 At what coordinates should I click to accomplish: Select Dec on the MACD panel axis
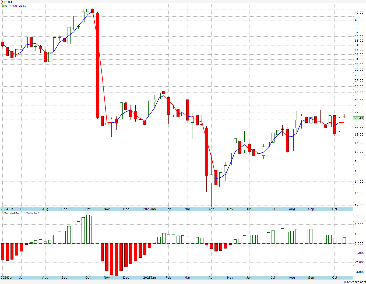[x=126, y=278]
